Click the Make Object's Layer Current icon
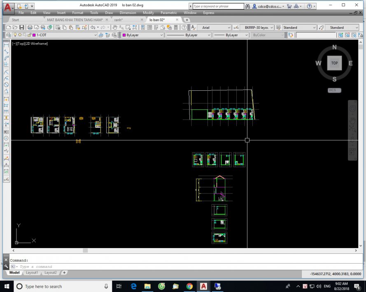 click(101, 35)
